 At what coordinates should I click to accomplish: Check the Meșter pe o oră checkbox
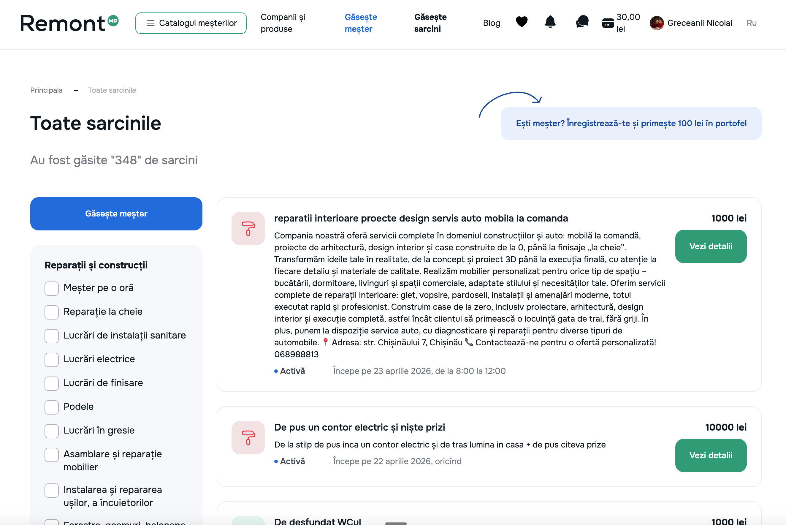point(52,288)
